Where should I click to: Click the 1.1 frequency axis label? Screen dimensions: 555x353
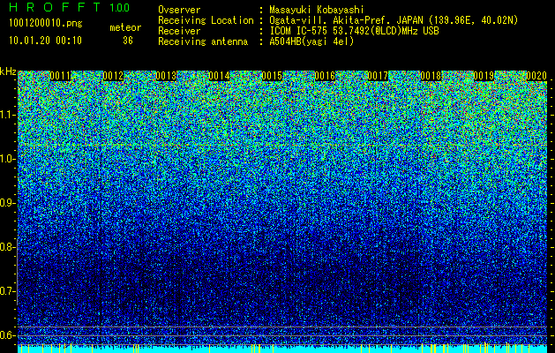click(7, 115)
